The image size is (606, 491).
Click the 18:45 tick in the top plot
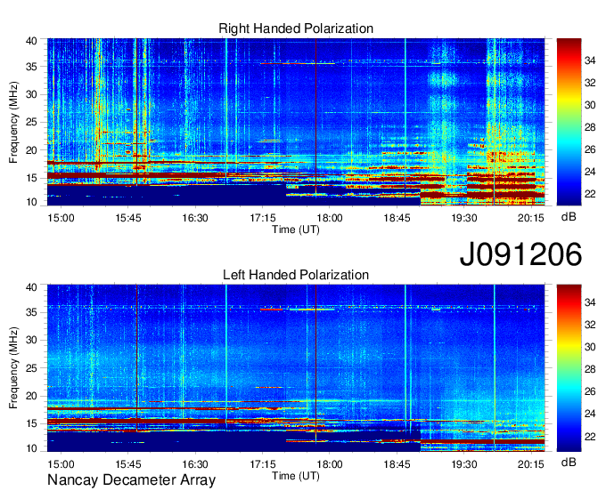pyautogui.click(x=397, y=218)
